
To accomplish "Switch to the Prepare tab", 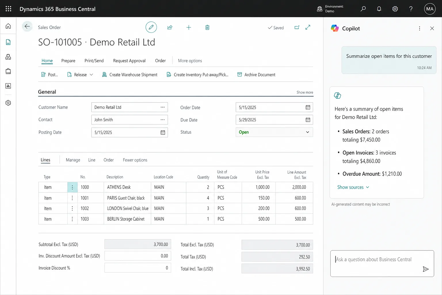I will [68, 60].
